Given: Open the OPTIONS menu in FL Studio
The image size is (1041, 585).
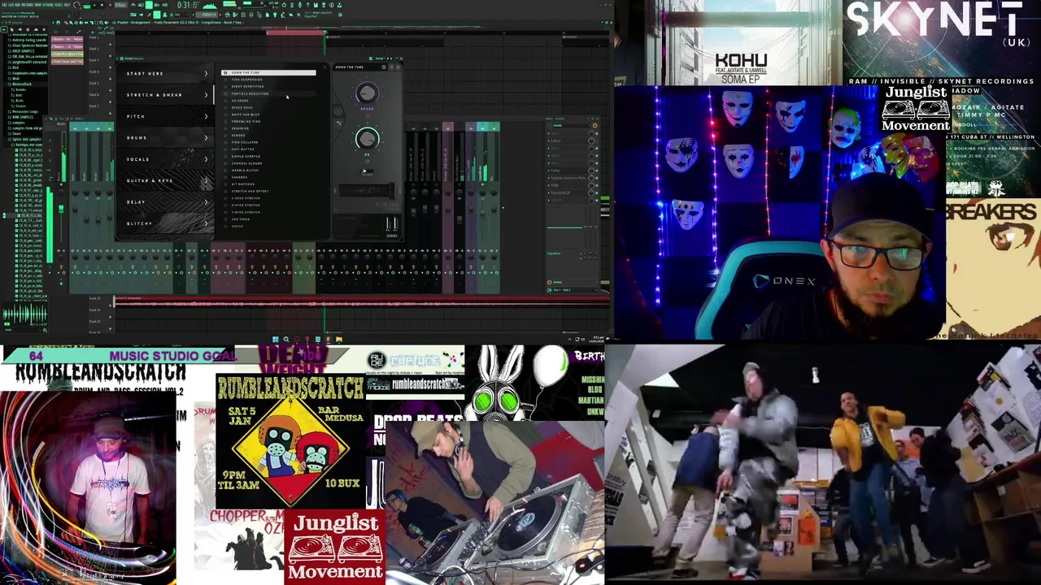Looking at the screenshot, I should pyautogui.click(x=48, y=5).
